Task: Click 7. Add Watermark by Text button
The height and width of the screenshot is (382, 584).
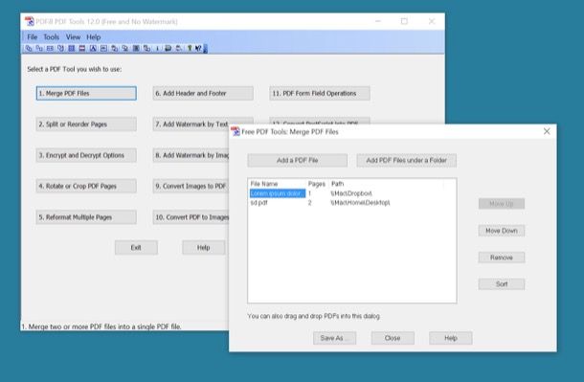Action: click(191, 124)
